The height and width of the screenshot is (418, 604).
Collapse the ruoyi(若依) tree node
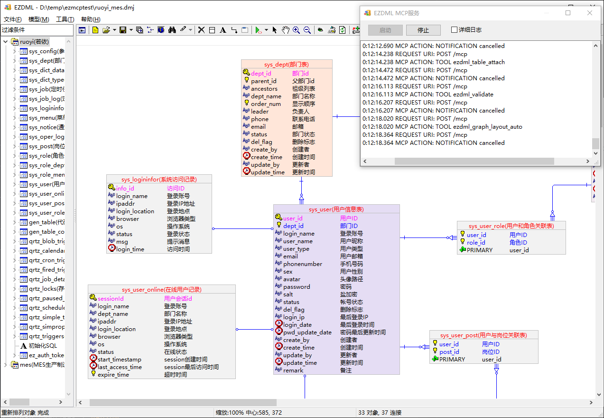(x=6, y=42)
